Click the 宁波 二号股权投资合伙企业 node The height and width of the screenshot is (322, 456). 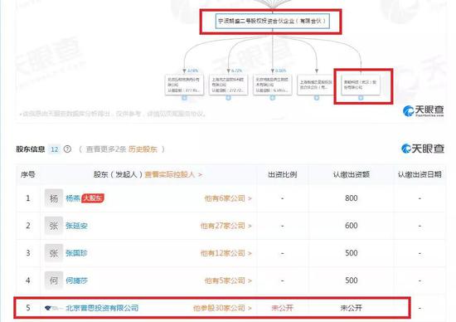[272, 21]
